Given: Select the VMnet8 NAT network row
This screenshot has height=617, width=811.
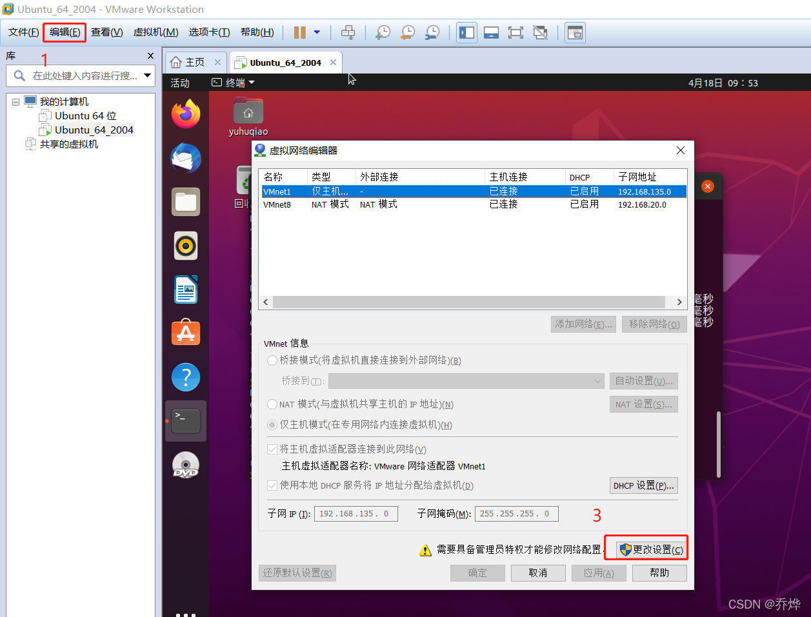Looking at the screenshot, I should tap(474, 204).
